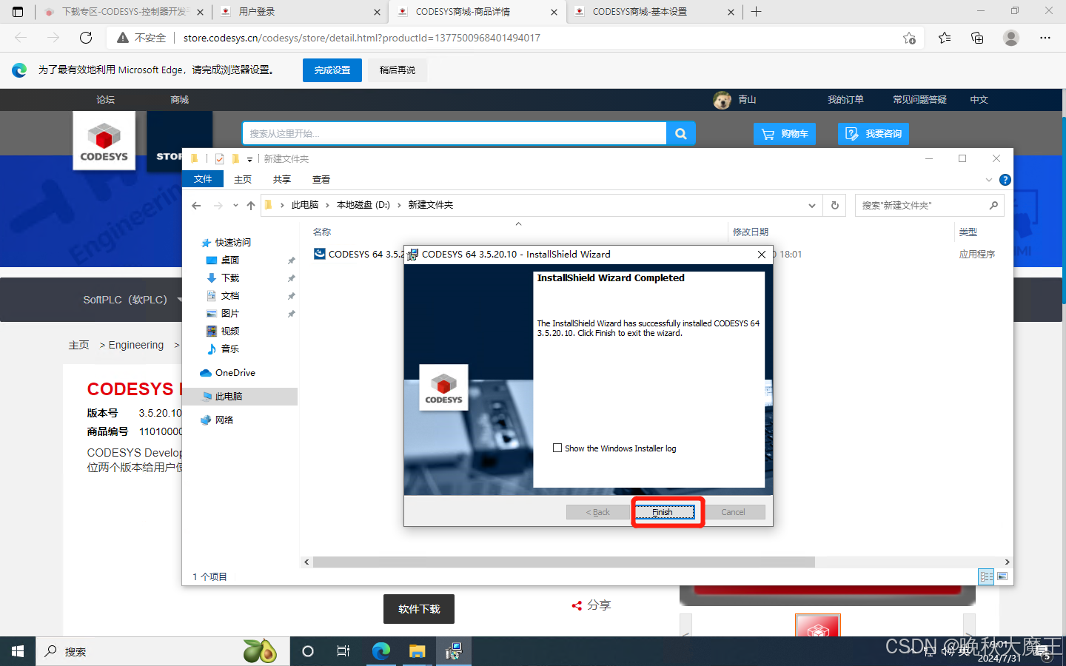The width and height of the screenshot is (1066, 666).
Task: Open the 文件 ribbon tab in File Explorer
Action: 203,179
